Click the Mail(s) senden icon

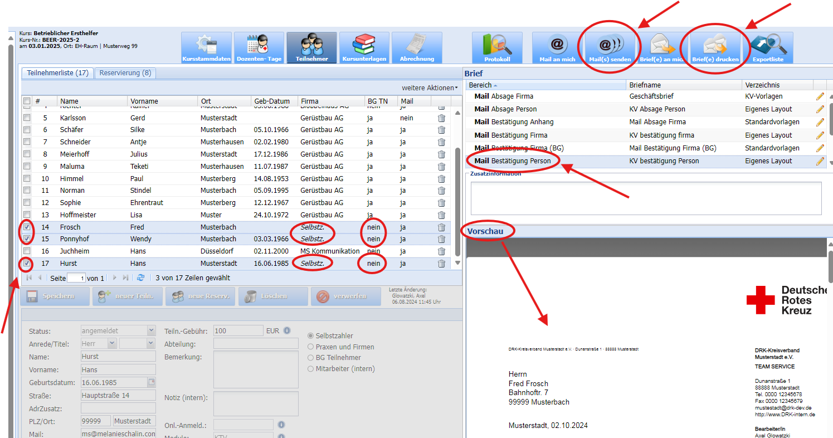[x=610, y=47]
